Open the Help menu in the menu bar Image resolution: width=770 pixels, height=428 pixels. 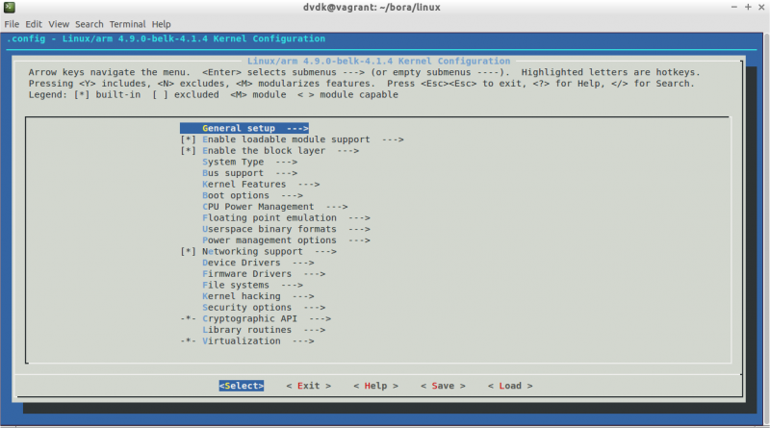tap(161, 24)
